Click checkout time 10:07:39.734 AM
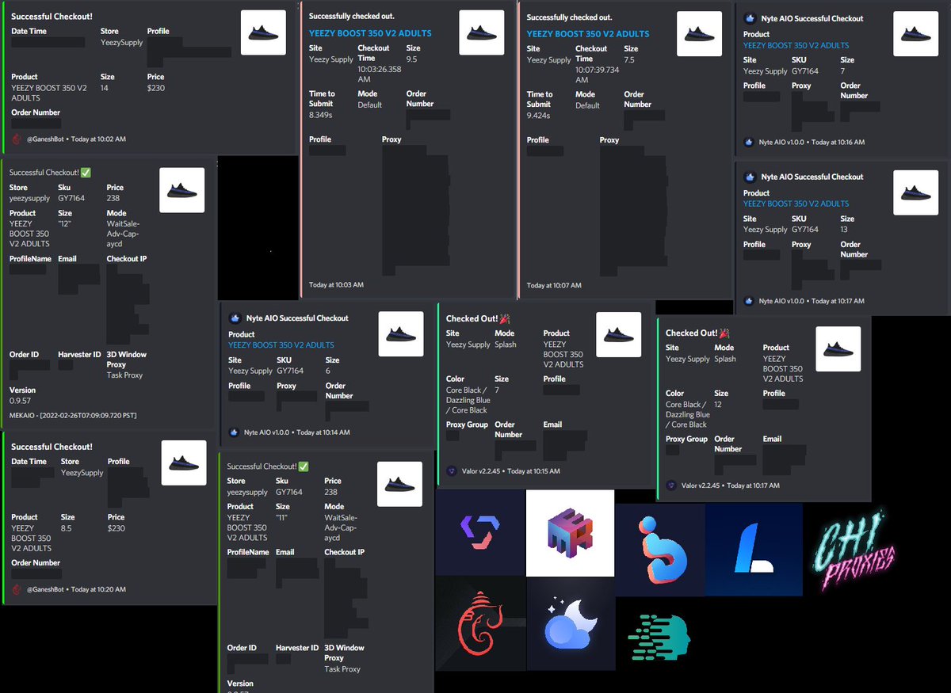This screenshot has height=693, width=951. coord(598,74)
